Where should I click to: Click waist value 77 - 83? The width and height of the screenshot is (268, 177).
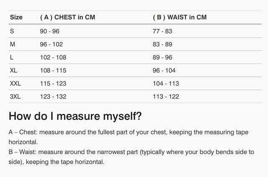click(x=162, y=31)
